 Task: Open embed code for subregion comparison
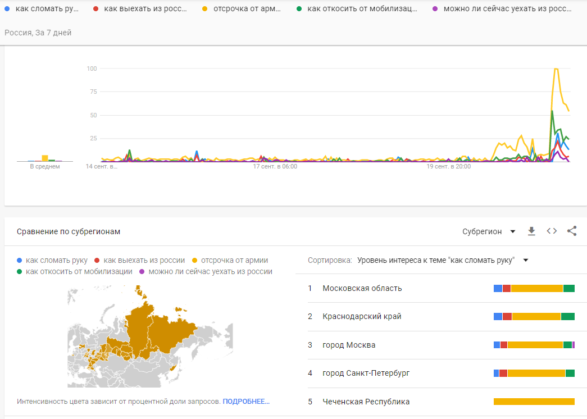coord(552,231)
